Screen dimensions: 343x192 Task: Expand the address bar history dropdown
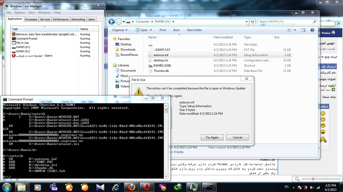[247, 22]
